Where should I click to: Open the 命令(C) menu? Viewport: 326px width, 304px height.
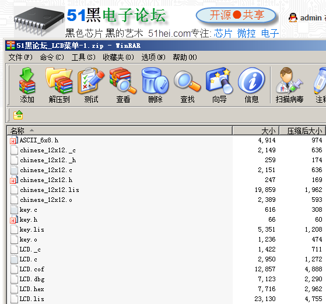point(52,57)
